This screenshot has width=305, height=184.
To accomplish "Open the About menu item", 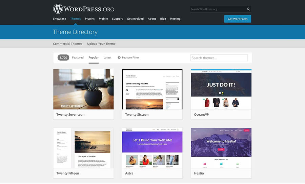I will [152, 19].
